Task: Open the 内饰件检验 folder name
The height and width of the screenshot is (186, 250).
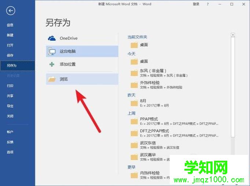Action: coord(150,173)
